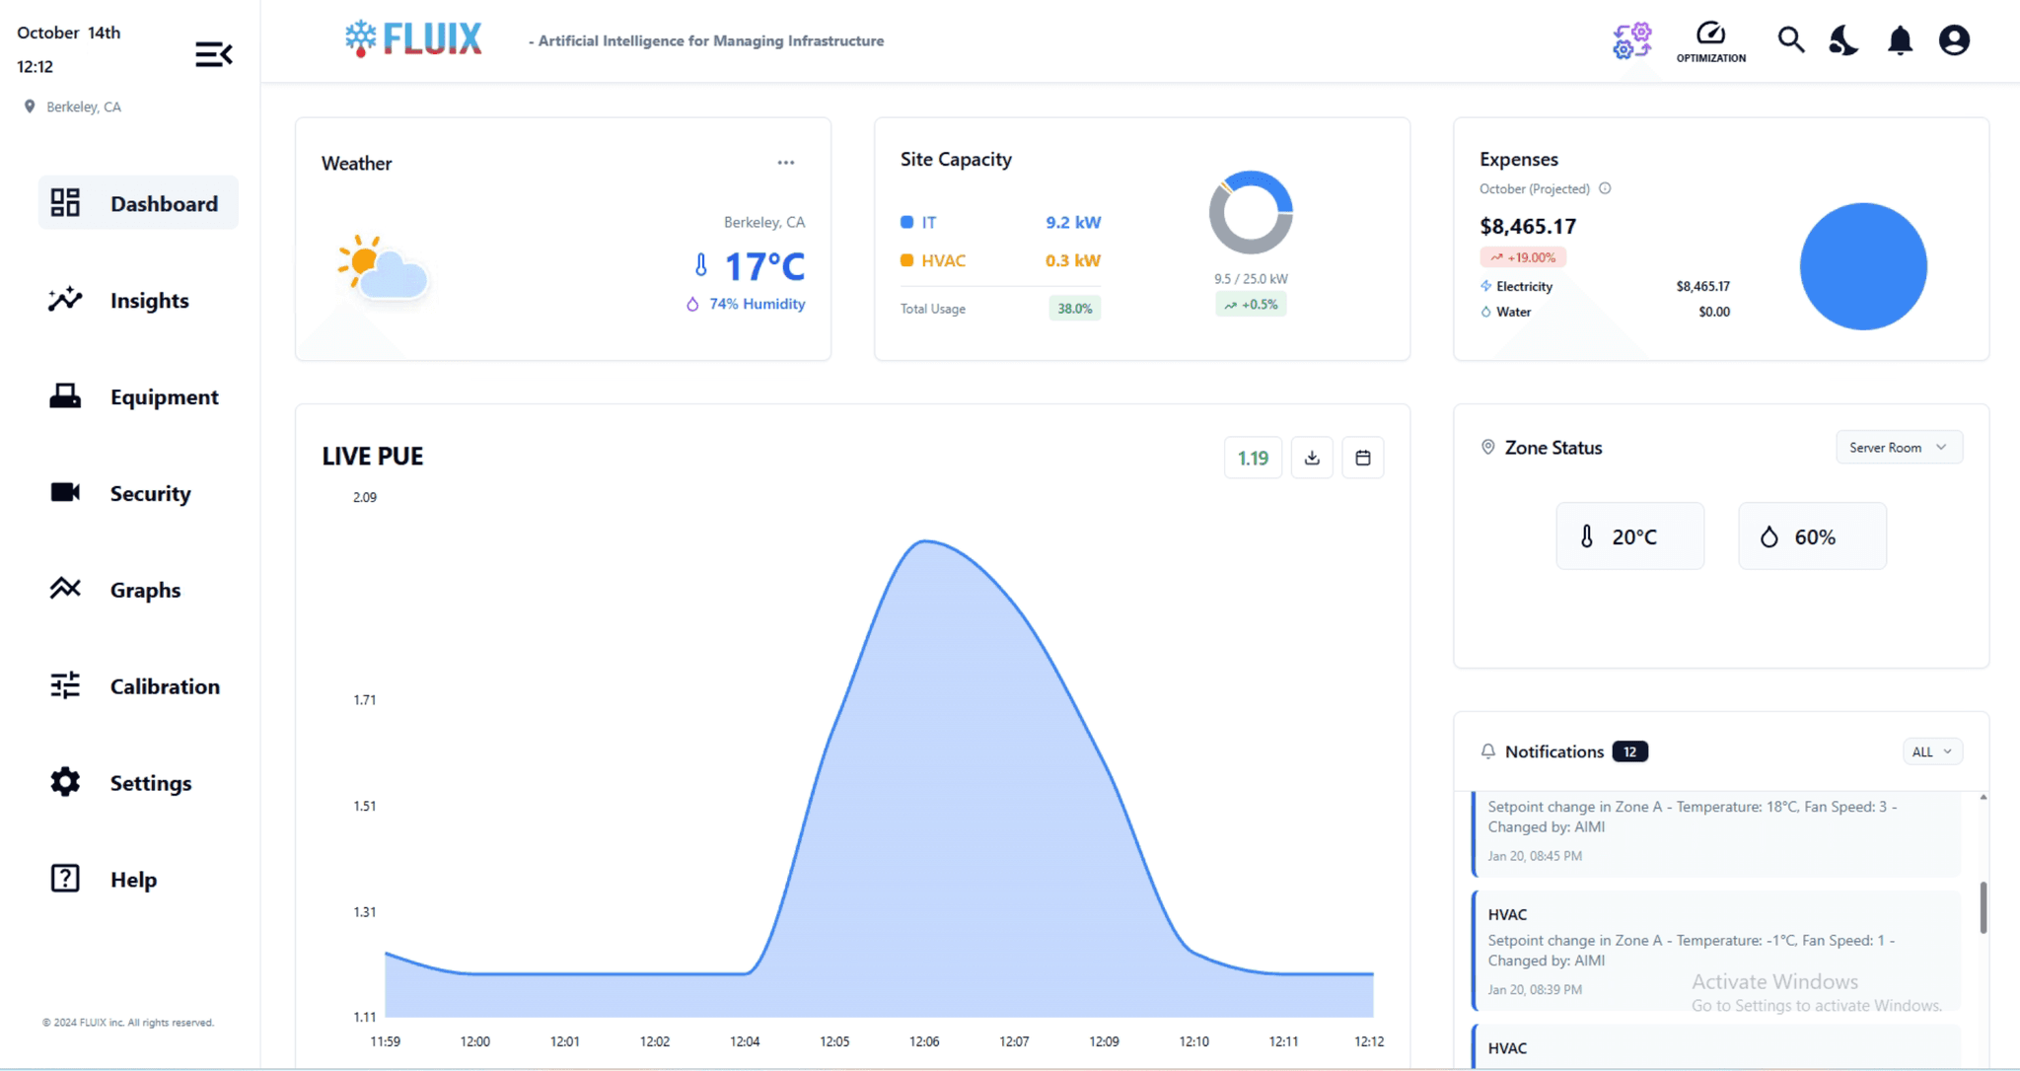Click the Expenses info icon

[1605, 188]
